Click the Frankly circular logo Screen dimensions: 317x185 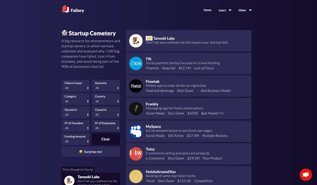[x=136, y=109]
